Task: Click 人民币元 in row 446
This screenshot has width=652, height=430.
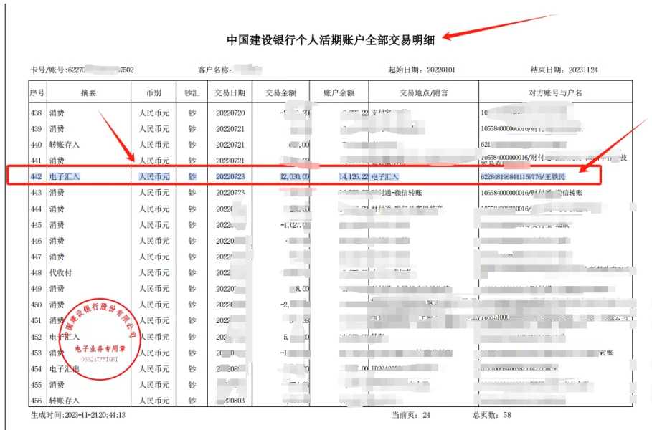Action: (154, 241)
